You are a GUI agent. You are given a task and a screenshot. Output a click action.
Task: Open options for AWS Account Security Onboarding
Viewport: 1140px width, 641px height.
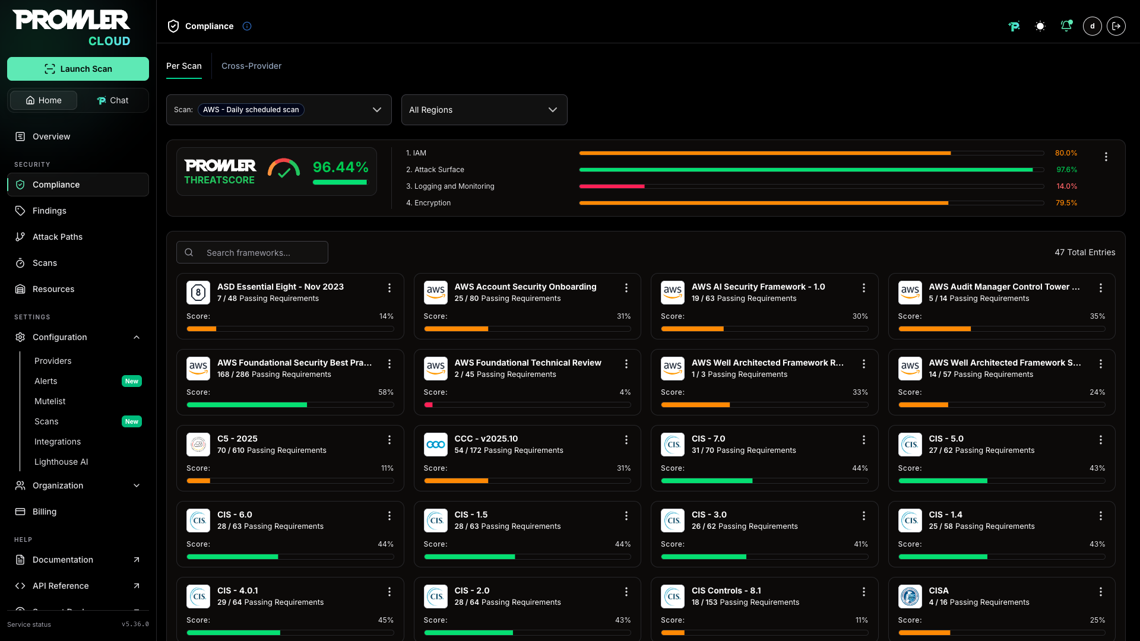[x=626, y=288]
